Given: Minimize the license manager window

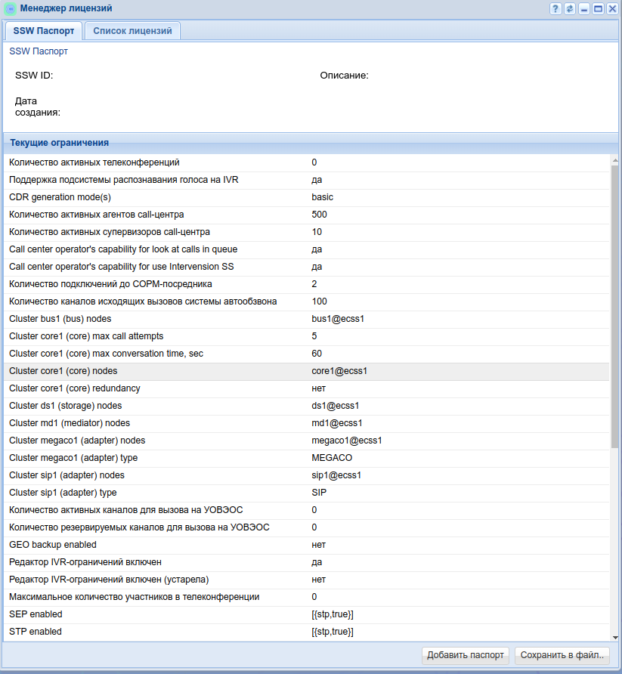Looking at the screenshot, I should [584, 9].
